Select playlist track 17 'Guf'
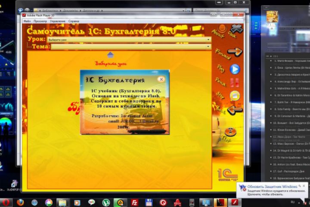Screen dimensions: 310x207 click(x=289, y=171)
